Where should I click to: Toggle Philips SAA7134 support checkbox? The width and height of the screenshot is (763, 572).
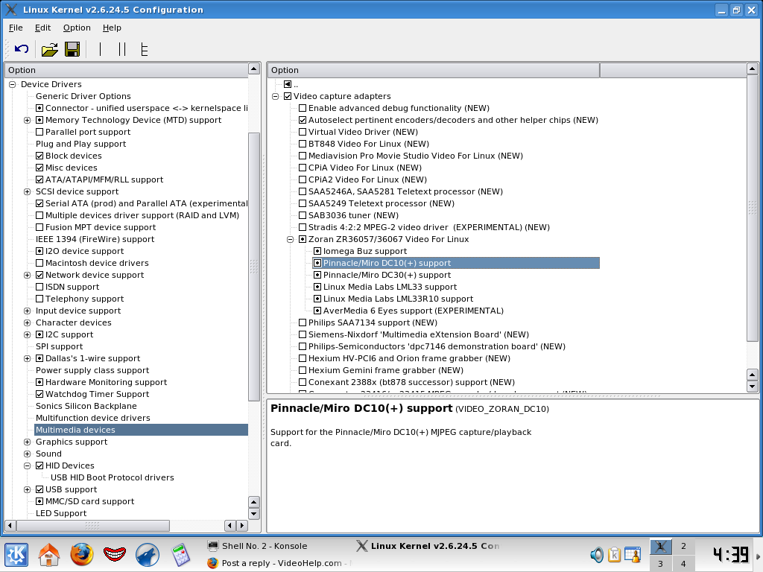[303, 322]
